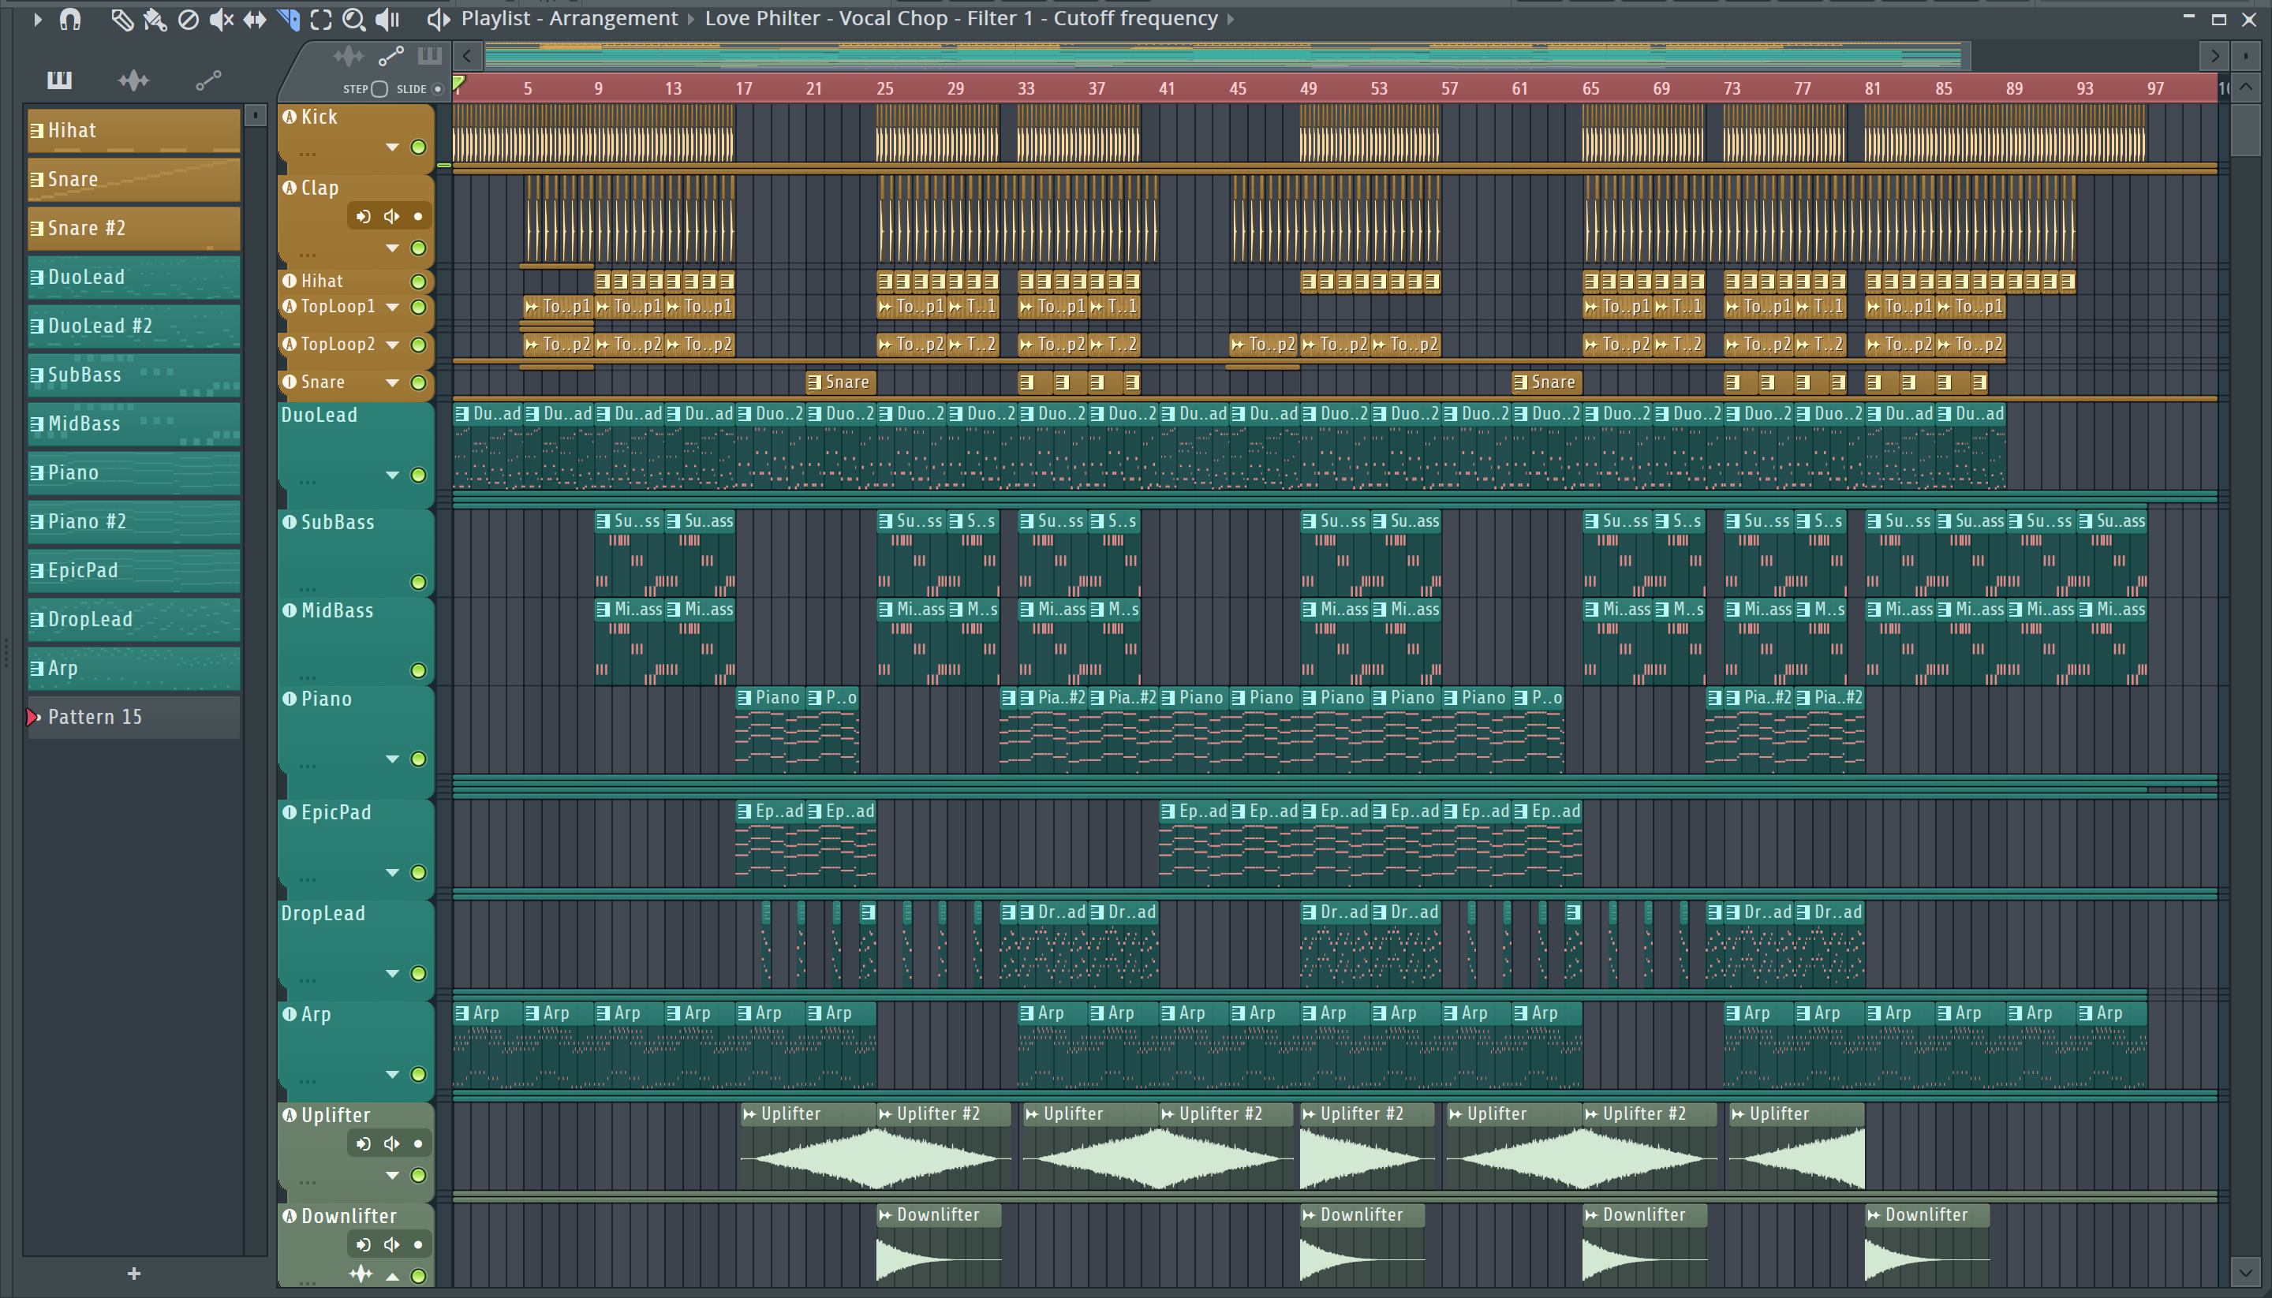This screenshot has width=2272, height=1298.
Task: Expand the TopLoop2 track dropdown arrow
Action: click(392, 345)
